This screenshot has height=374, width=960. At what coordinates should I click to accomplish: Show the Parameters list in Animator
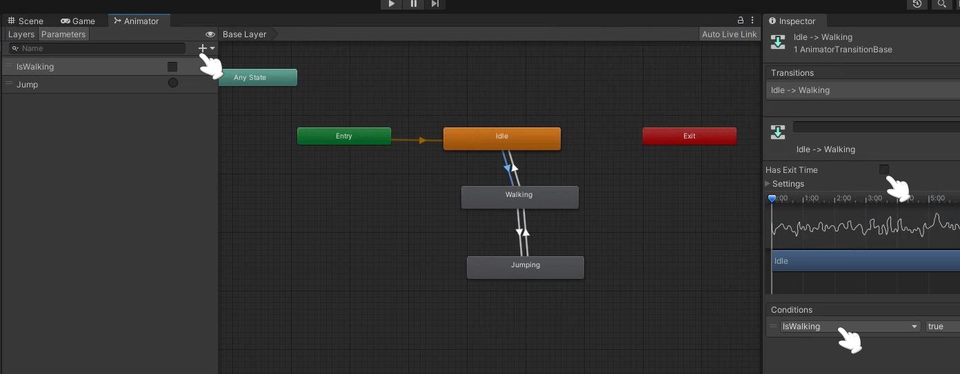tap(63, 34)
